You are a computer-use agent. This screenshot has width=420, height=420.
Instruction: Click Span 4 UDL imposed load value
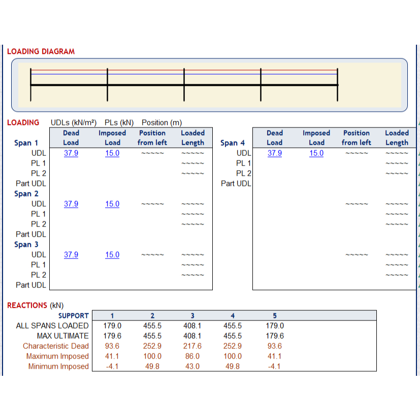[316, 153]
